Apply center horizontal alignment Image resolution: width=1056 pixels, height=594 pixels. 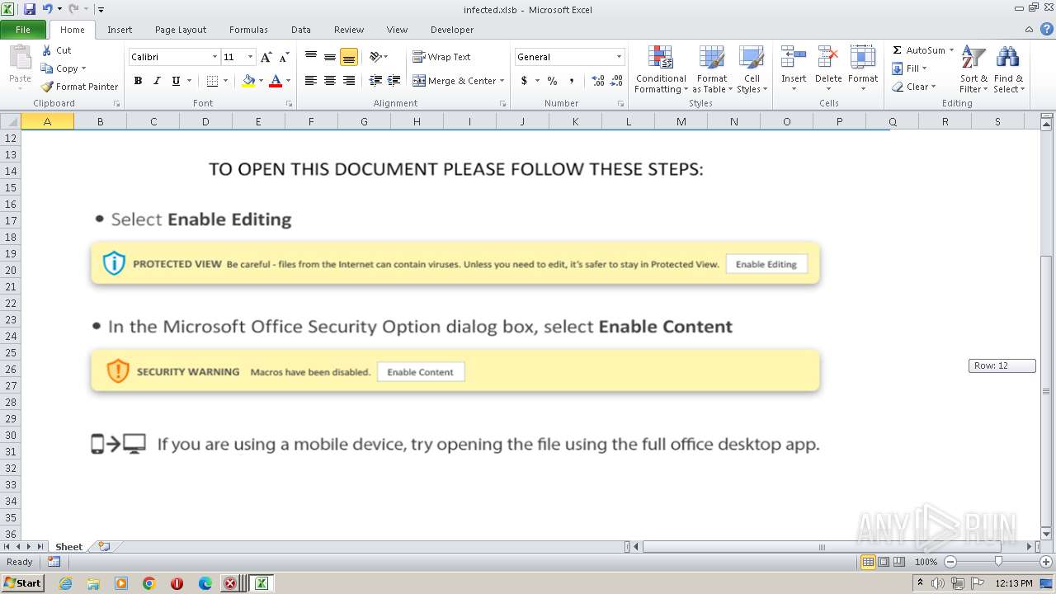click(x=330, y=81)
